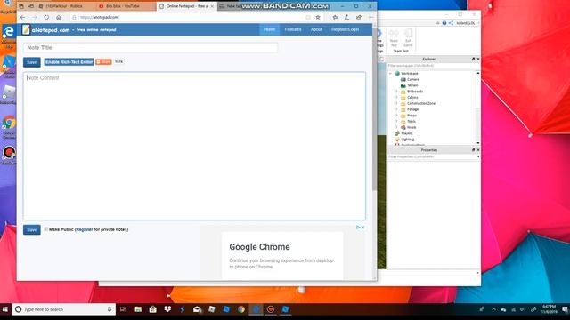The image size is (570, 320).
Task: Open the Home nav item
Action: point(269,29)
